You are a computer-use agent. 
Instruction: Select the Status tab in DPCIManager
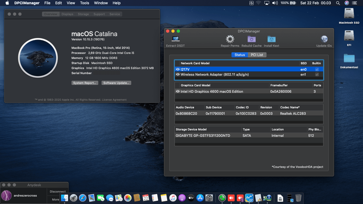point(240,55)
